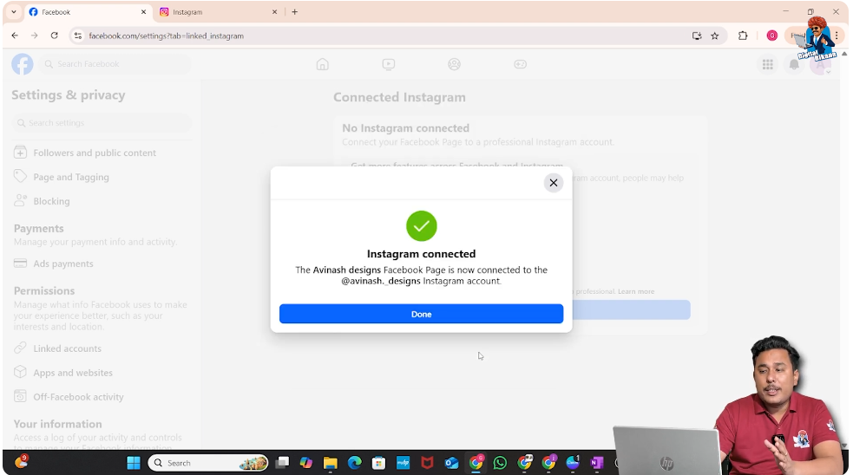Click the 'No Instagram connected' text
Image resolution: width=853 pixels, height=475 pixels.
405,128
